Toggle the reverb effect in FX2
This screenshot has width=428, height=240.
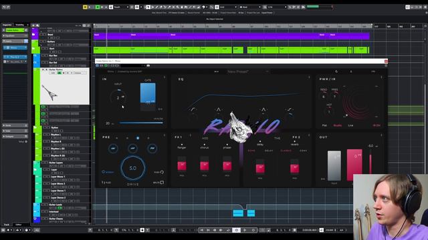pyautogui.click(x=294, y=141)
